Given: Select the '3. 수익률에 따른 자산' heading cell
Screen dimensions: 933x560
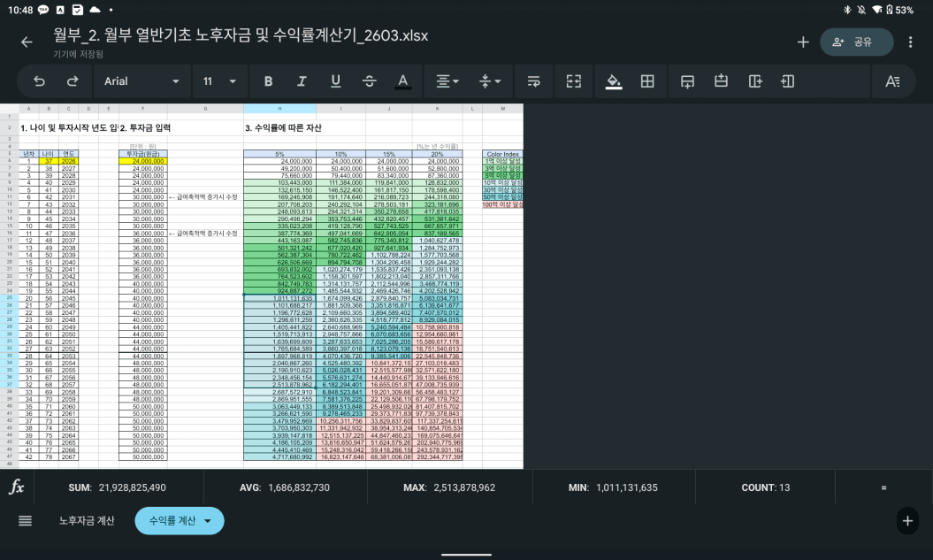Looking at the screenshot, I should (283, 128).
